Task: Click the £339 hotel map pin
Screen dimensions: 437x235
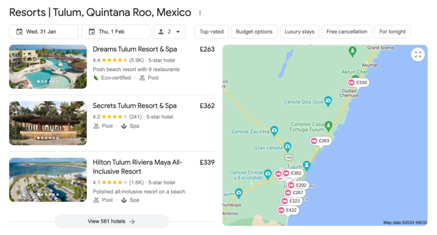Action: (358, 83)
